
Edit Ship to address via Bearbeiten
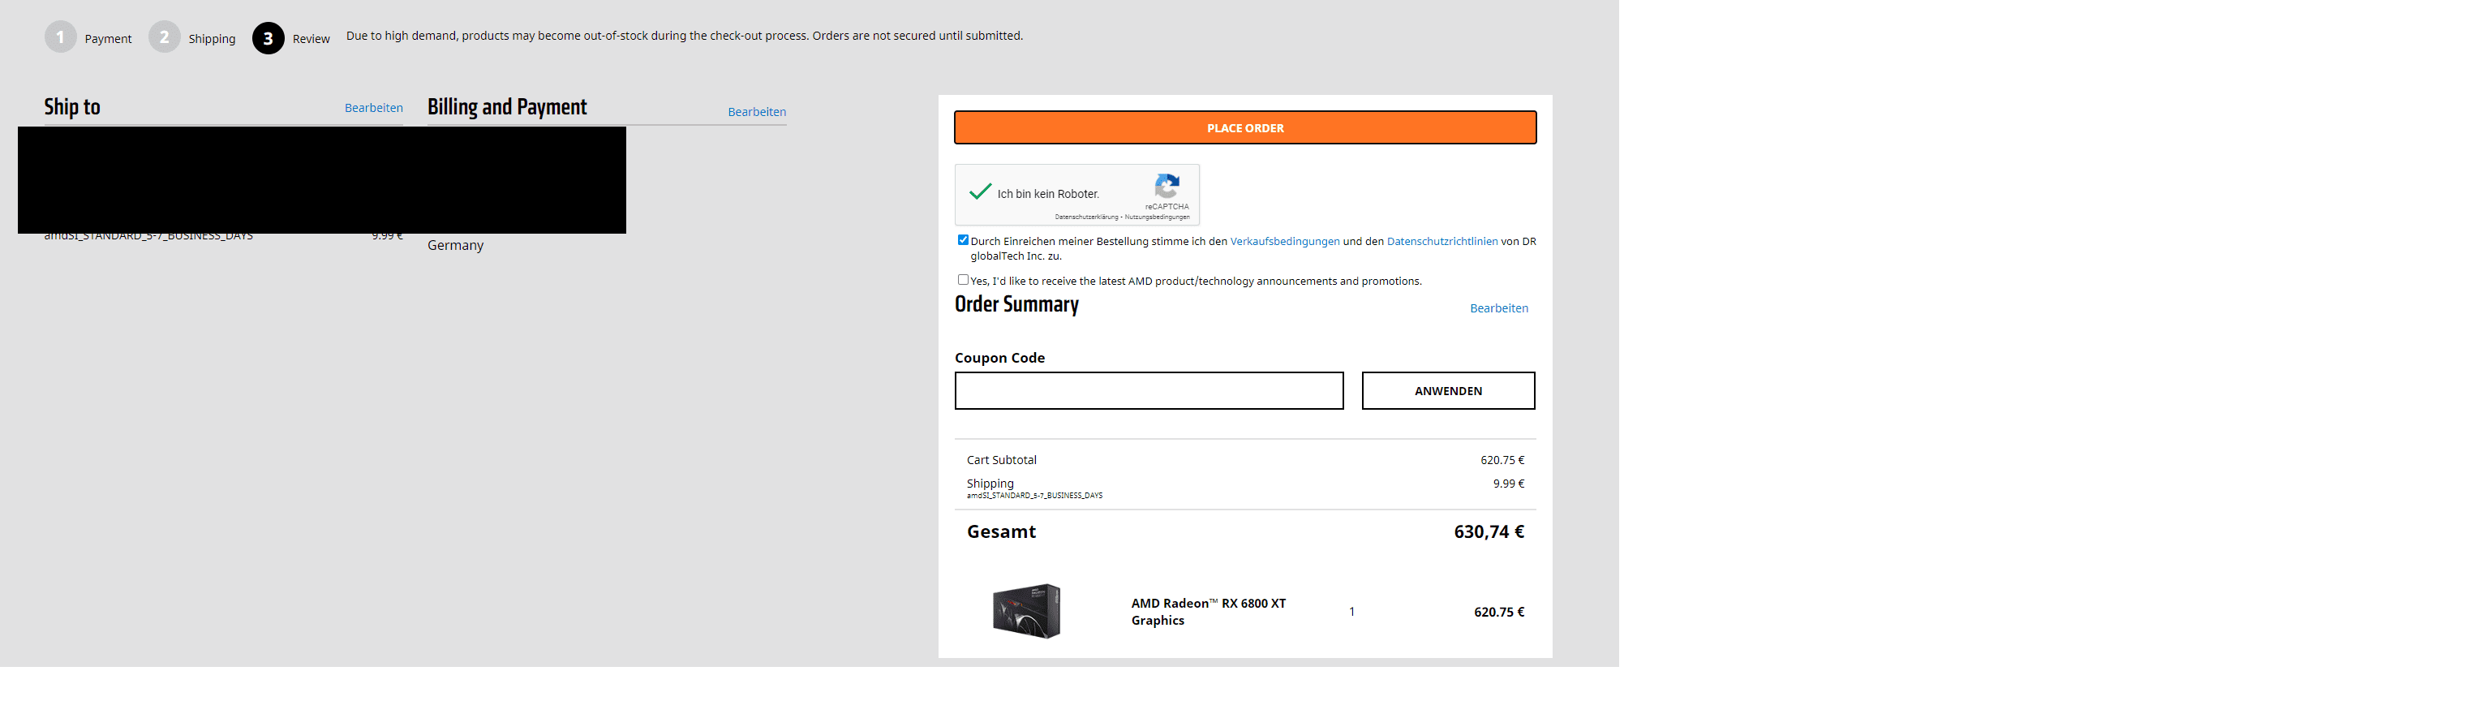[373, 107]
